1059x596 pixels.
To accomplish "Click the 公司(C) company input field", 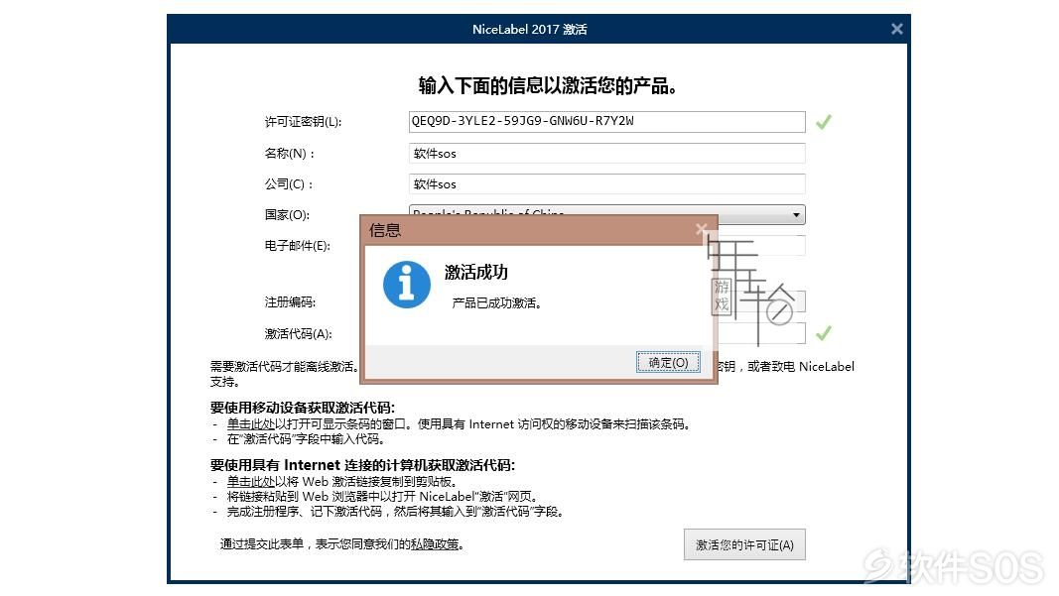I will coord(606,184).
